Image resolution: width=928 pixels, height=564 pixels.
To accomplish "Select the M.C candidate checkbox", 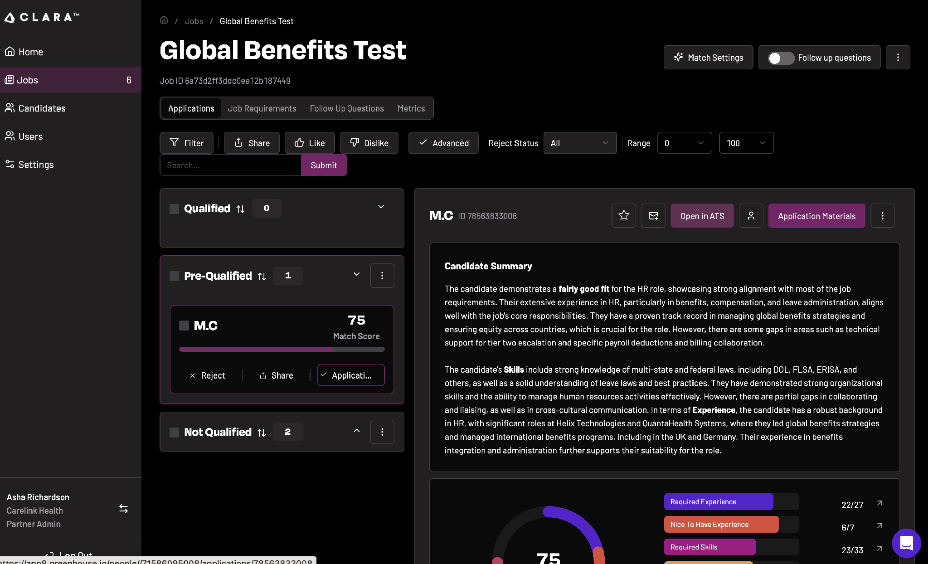I will [x=184, y=326].
